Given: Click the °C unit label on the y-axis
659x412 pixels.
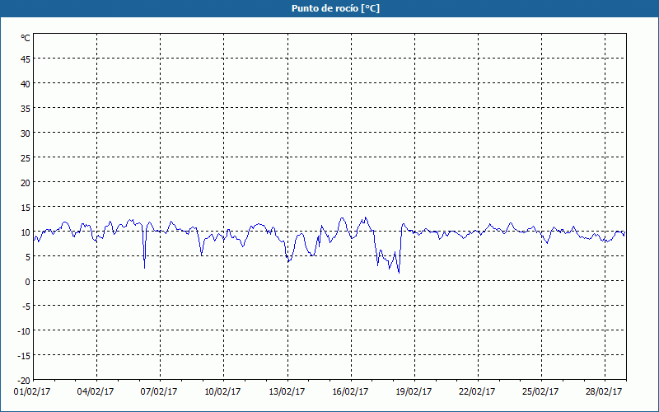Looking at the screenshot, I should [26, 38].
